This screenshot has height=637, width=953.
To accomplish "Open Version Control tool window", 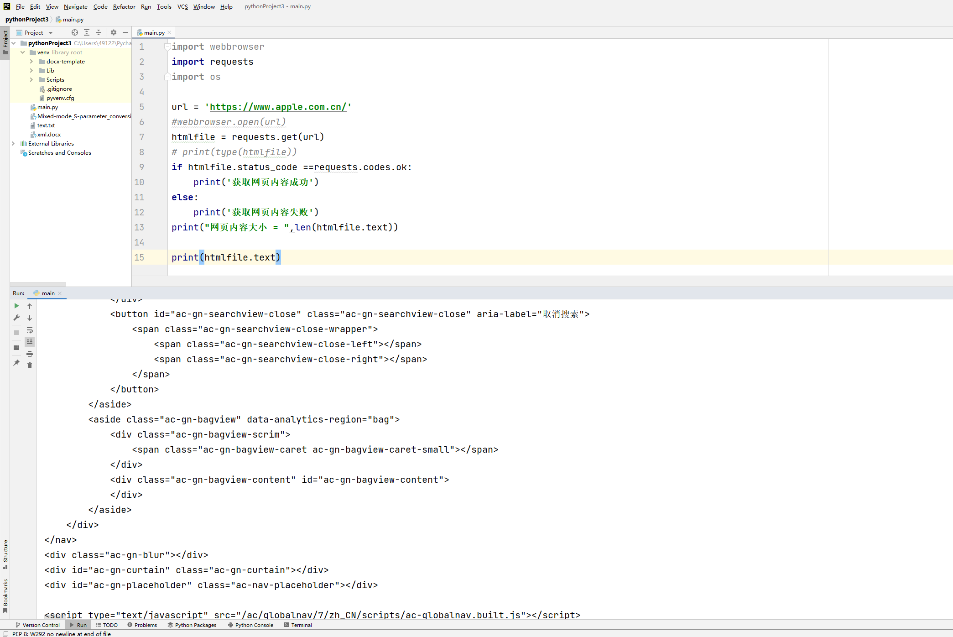I will (x=38, y=625).
